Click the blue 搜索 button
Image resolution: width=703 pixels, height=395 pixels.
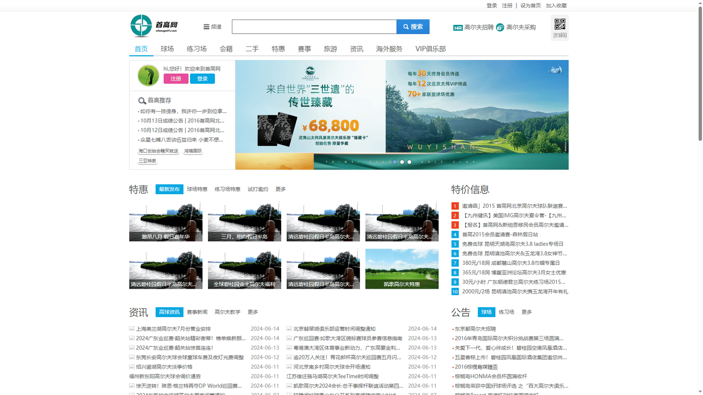pos(413,27)
